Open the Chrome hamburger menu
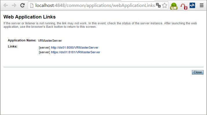Image resolution: width=207 pixels, height=115 pixels. click(x=201, y=6)
